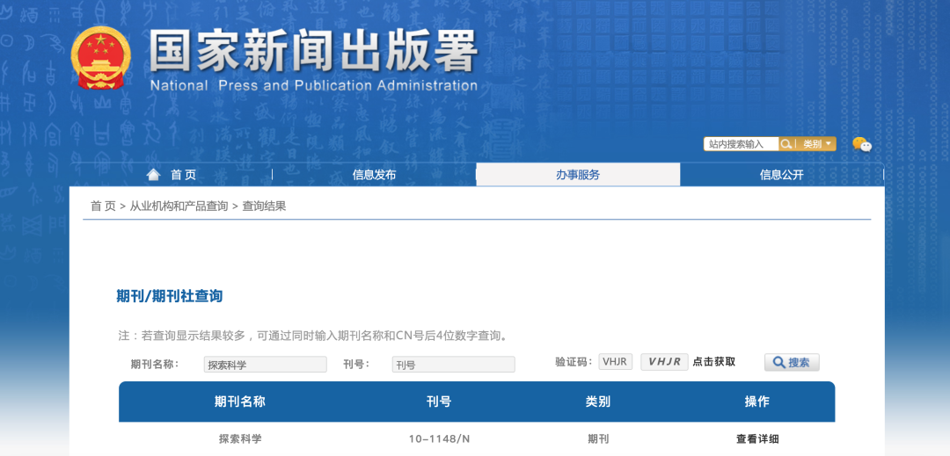Click the 操作 column header
Screen dimensions: 950x456
[x=757, y=402]
